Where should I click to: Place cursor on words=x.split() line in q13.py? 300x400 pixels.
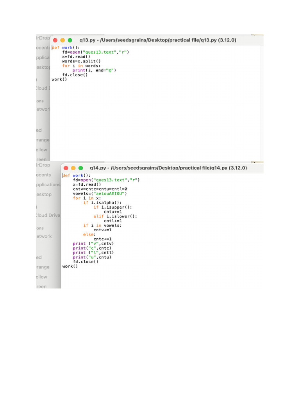point(81,61)
